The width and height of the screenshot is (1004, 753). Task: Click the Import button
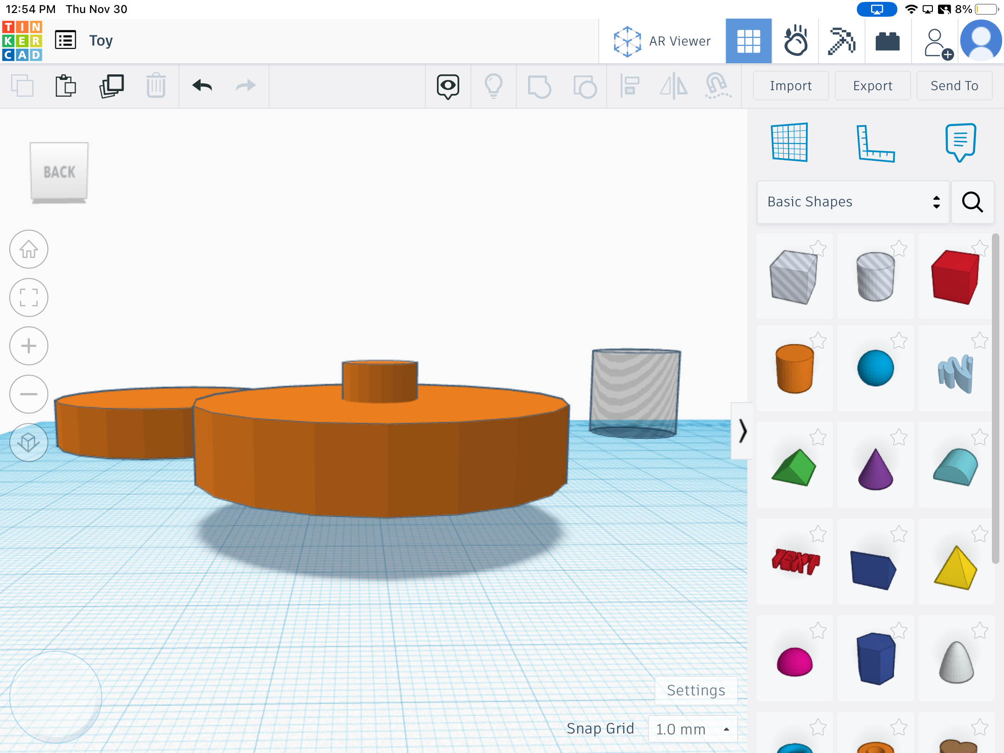click(x=791, y=86)
